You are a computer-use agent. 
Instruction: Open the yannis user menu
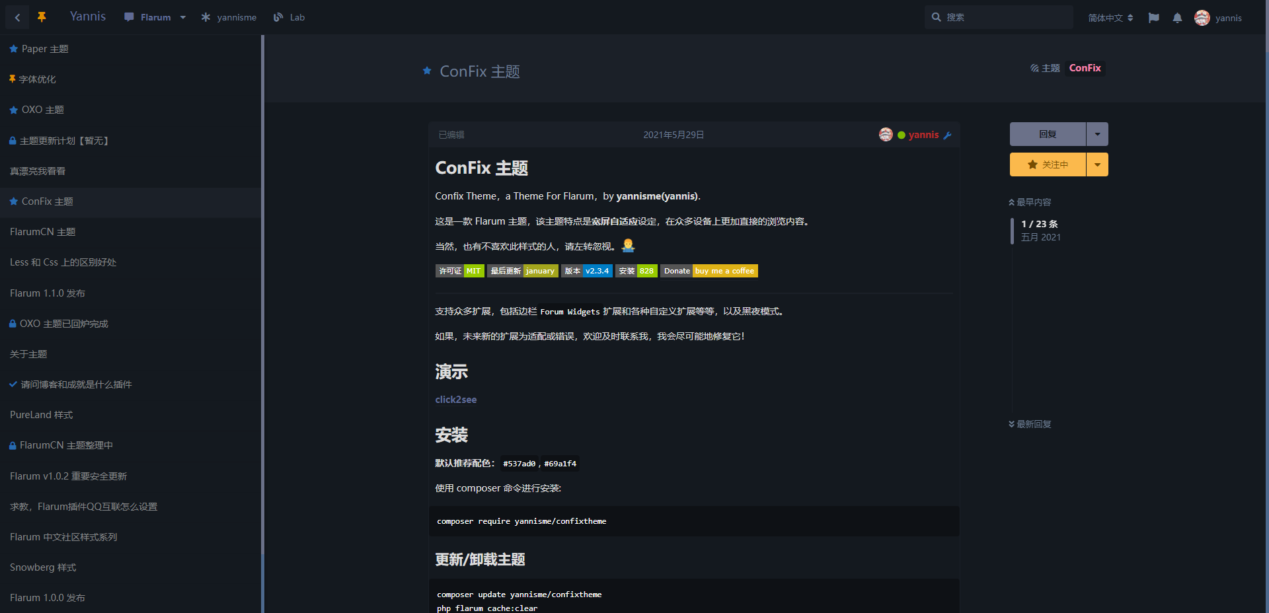(1218, 18)
